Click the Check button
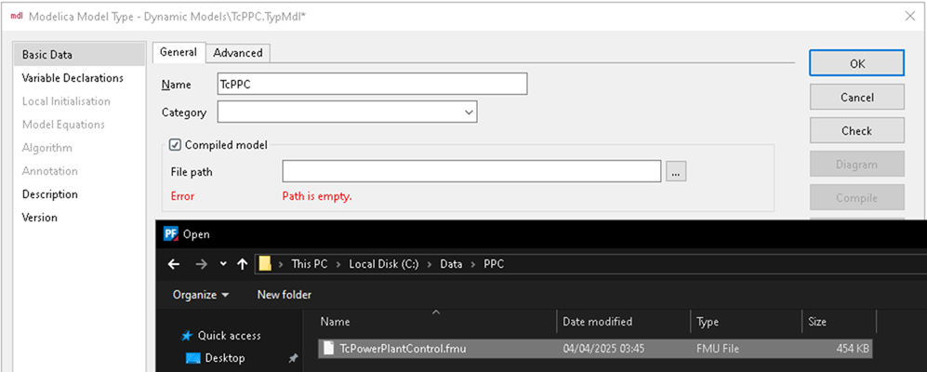 (x=856, y=131)
